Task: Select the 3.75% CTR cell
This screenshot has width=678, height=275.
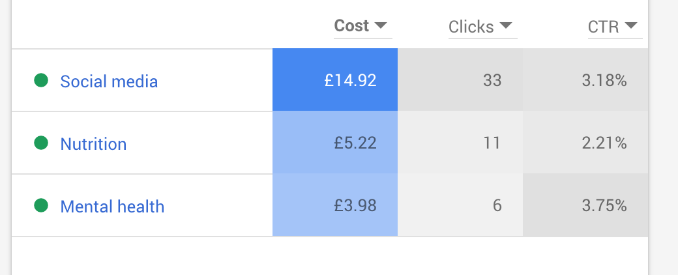Action: click(585, 205)
